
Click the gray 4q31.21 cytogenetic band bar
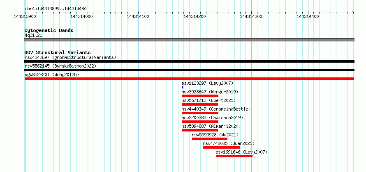[x=190, y=40]
